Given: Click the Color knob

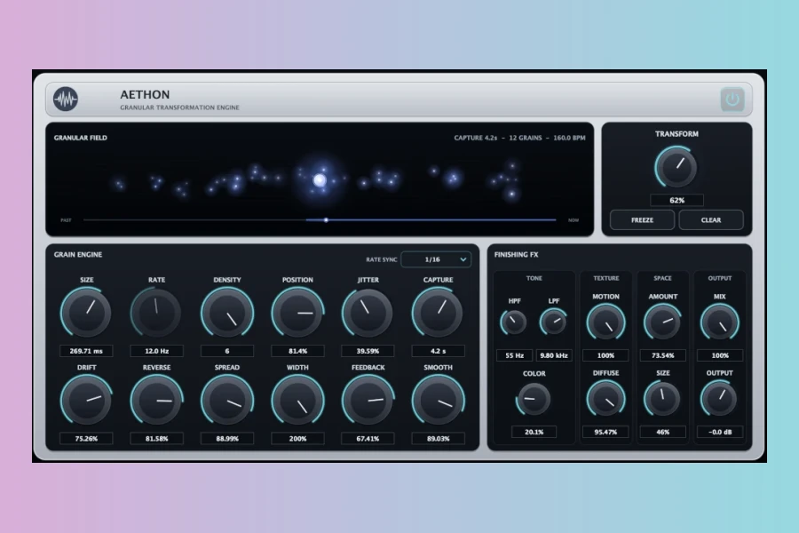Looking at the screenshot, I should point(534,399).
